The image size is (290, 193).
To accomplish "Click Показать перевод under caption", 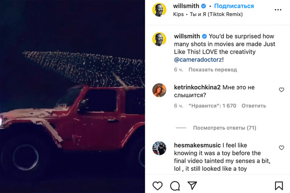I will (x=213, y=69).
